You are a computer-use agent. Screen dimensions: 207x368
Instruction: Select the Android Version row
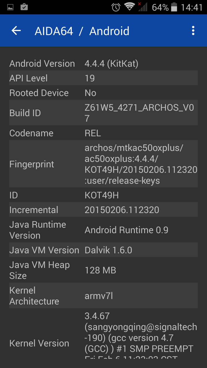pos(103,64)
